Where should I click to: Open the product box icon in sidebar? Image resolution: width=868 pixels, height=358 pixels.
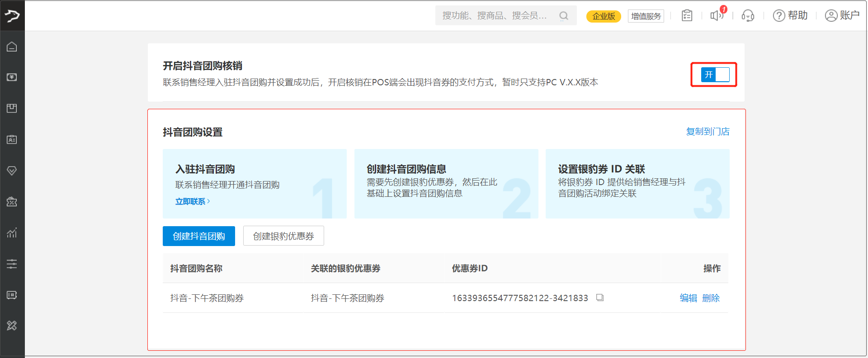tap(12, 108)
